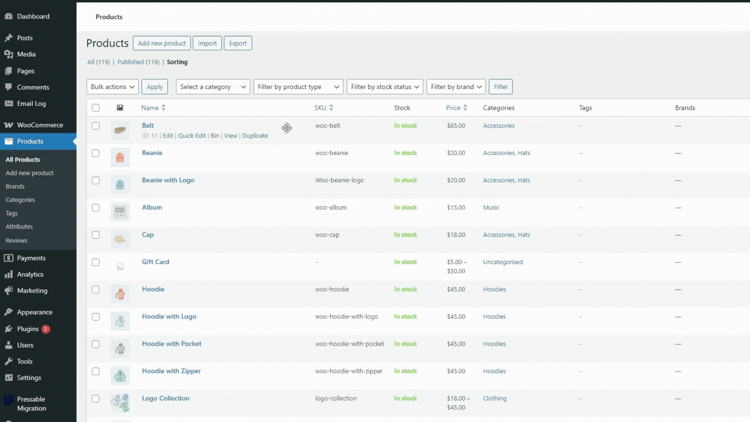Click the Plugins plug icon
750x422 pixels.
coord(9,329)
